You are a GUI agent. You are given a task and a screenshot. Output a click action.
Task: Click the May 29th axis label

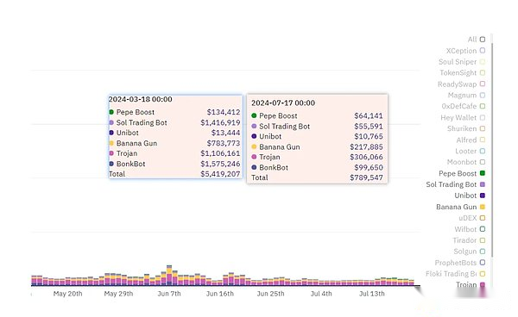click(118, 294)
